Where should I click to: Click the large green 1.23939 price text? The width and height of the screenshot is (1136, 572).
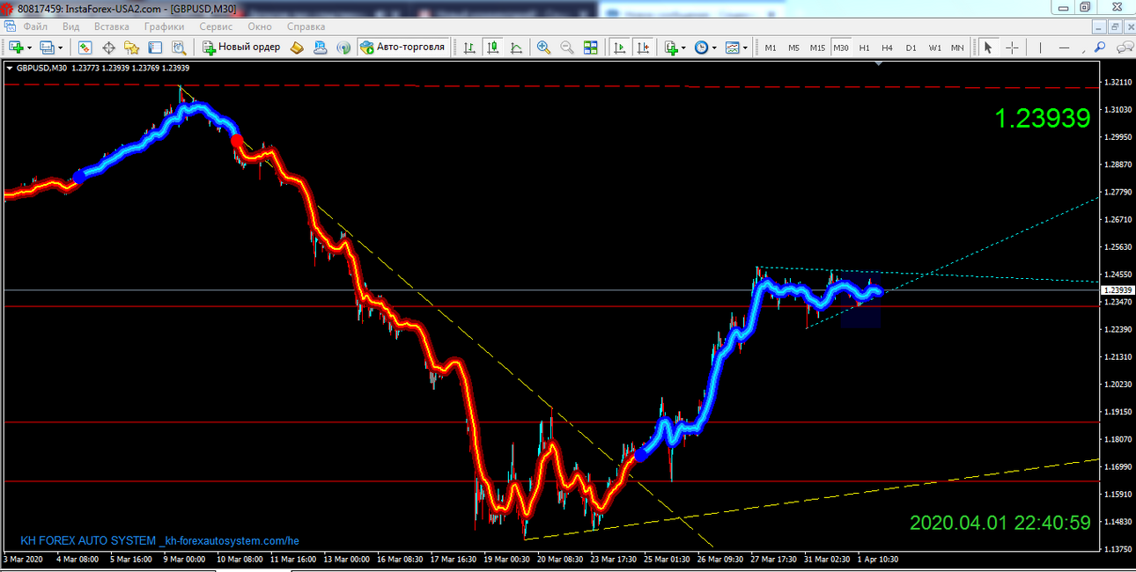tap(1043, 118)
